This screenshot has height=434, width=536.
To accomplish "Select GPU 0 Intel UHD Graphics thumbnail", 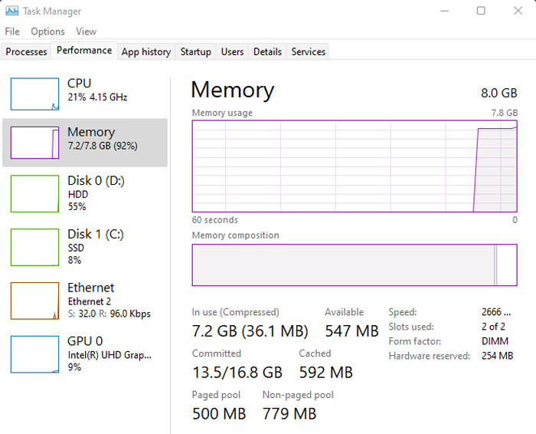I will click(34, 354).
